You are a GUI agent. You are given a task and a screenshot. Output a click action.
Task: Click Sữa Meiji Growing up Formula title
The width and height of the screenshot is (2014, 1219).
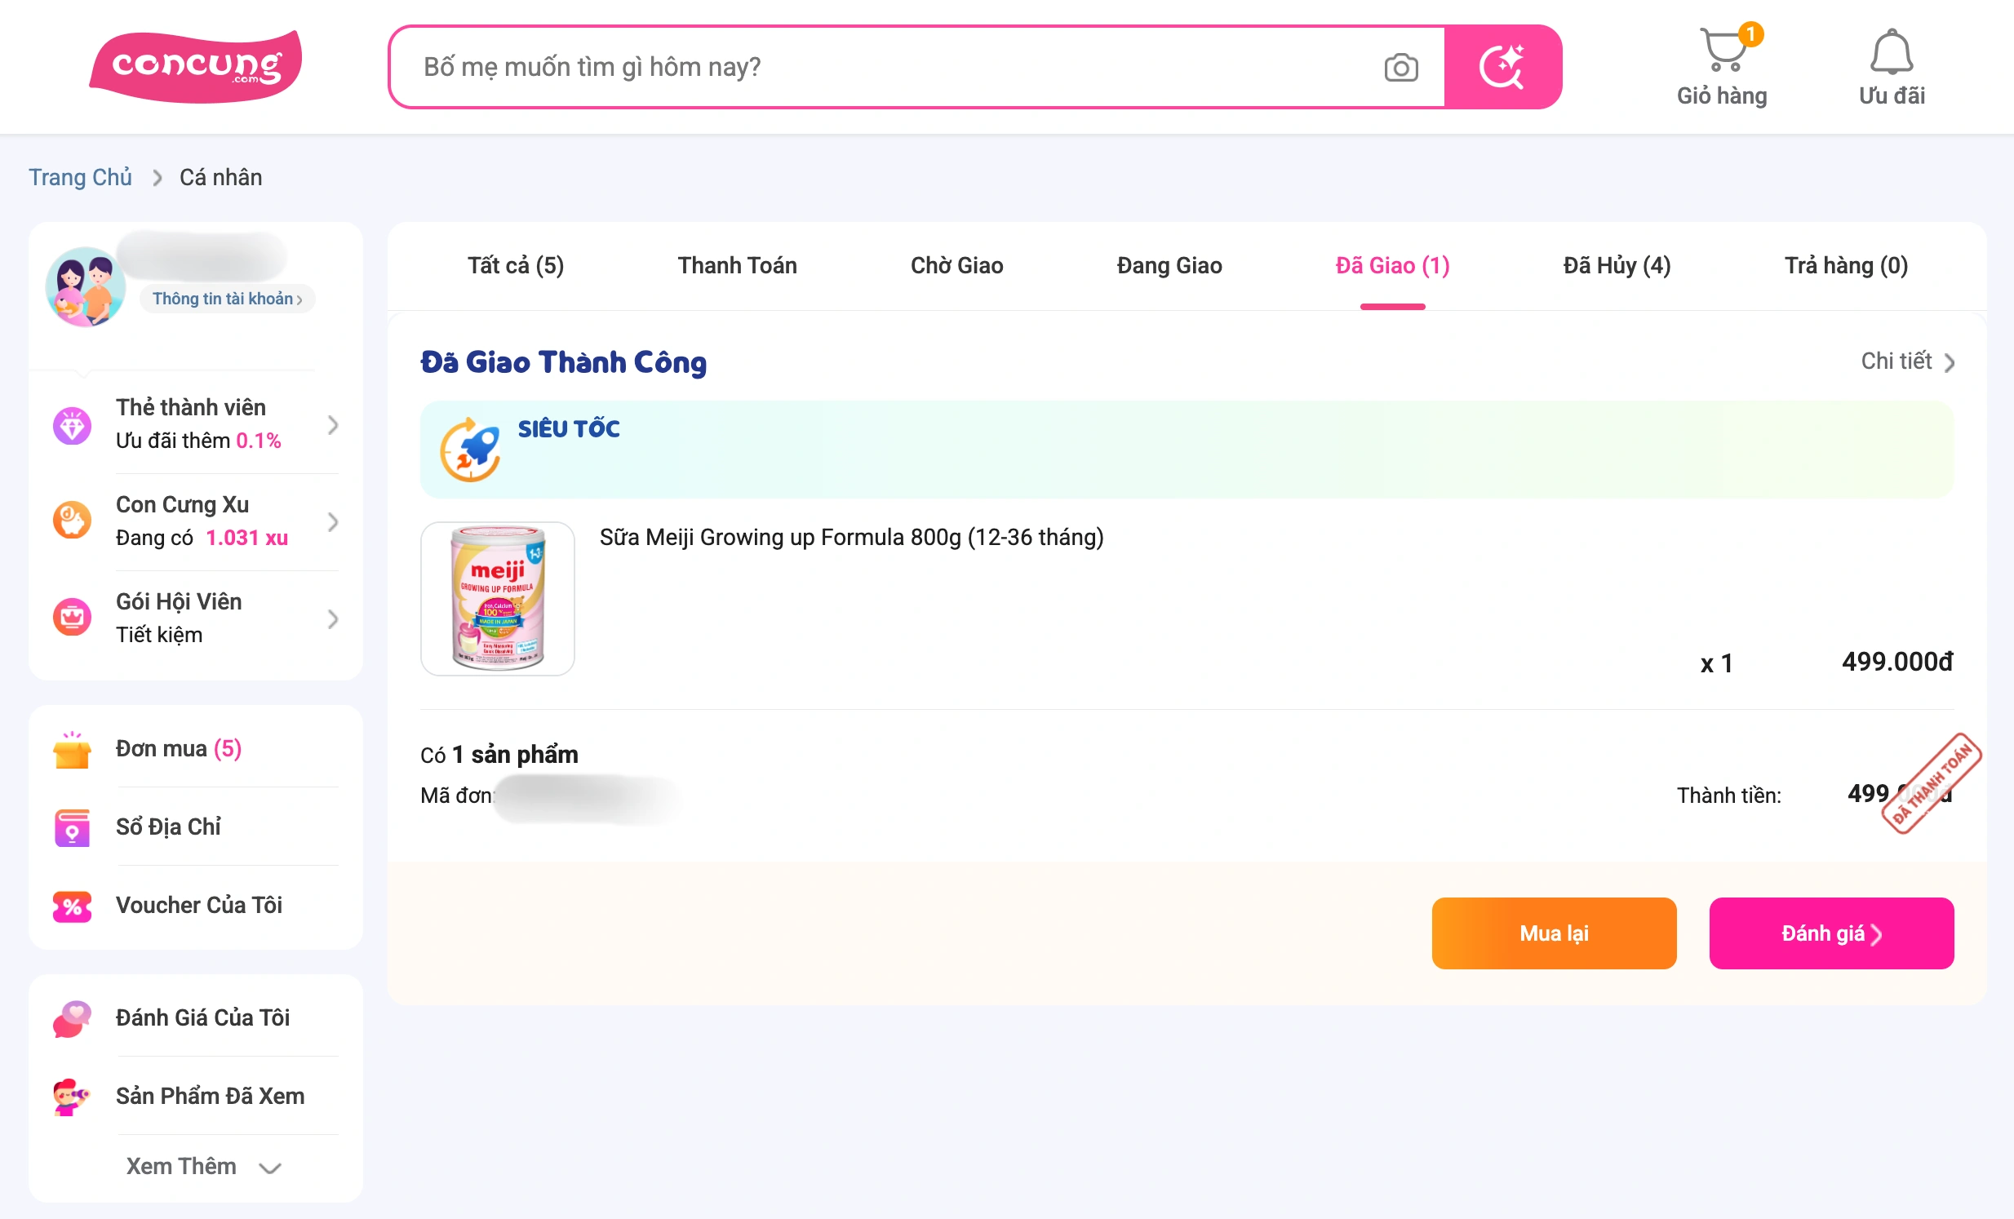(x=852, y=537)
